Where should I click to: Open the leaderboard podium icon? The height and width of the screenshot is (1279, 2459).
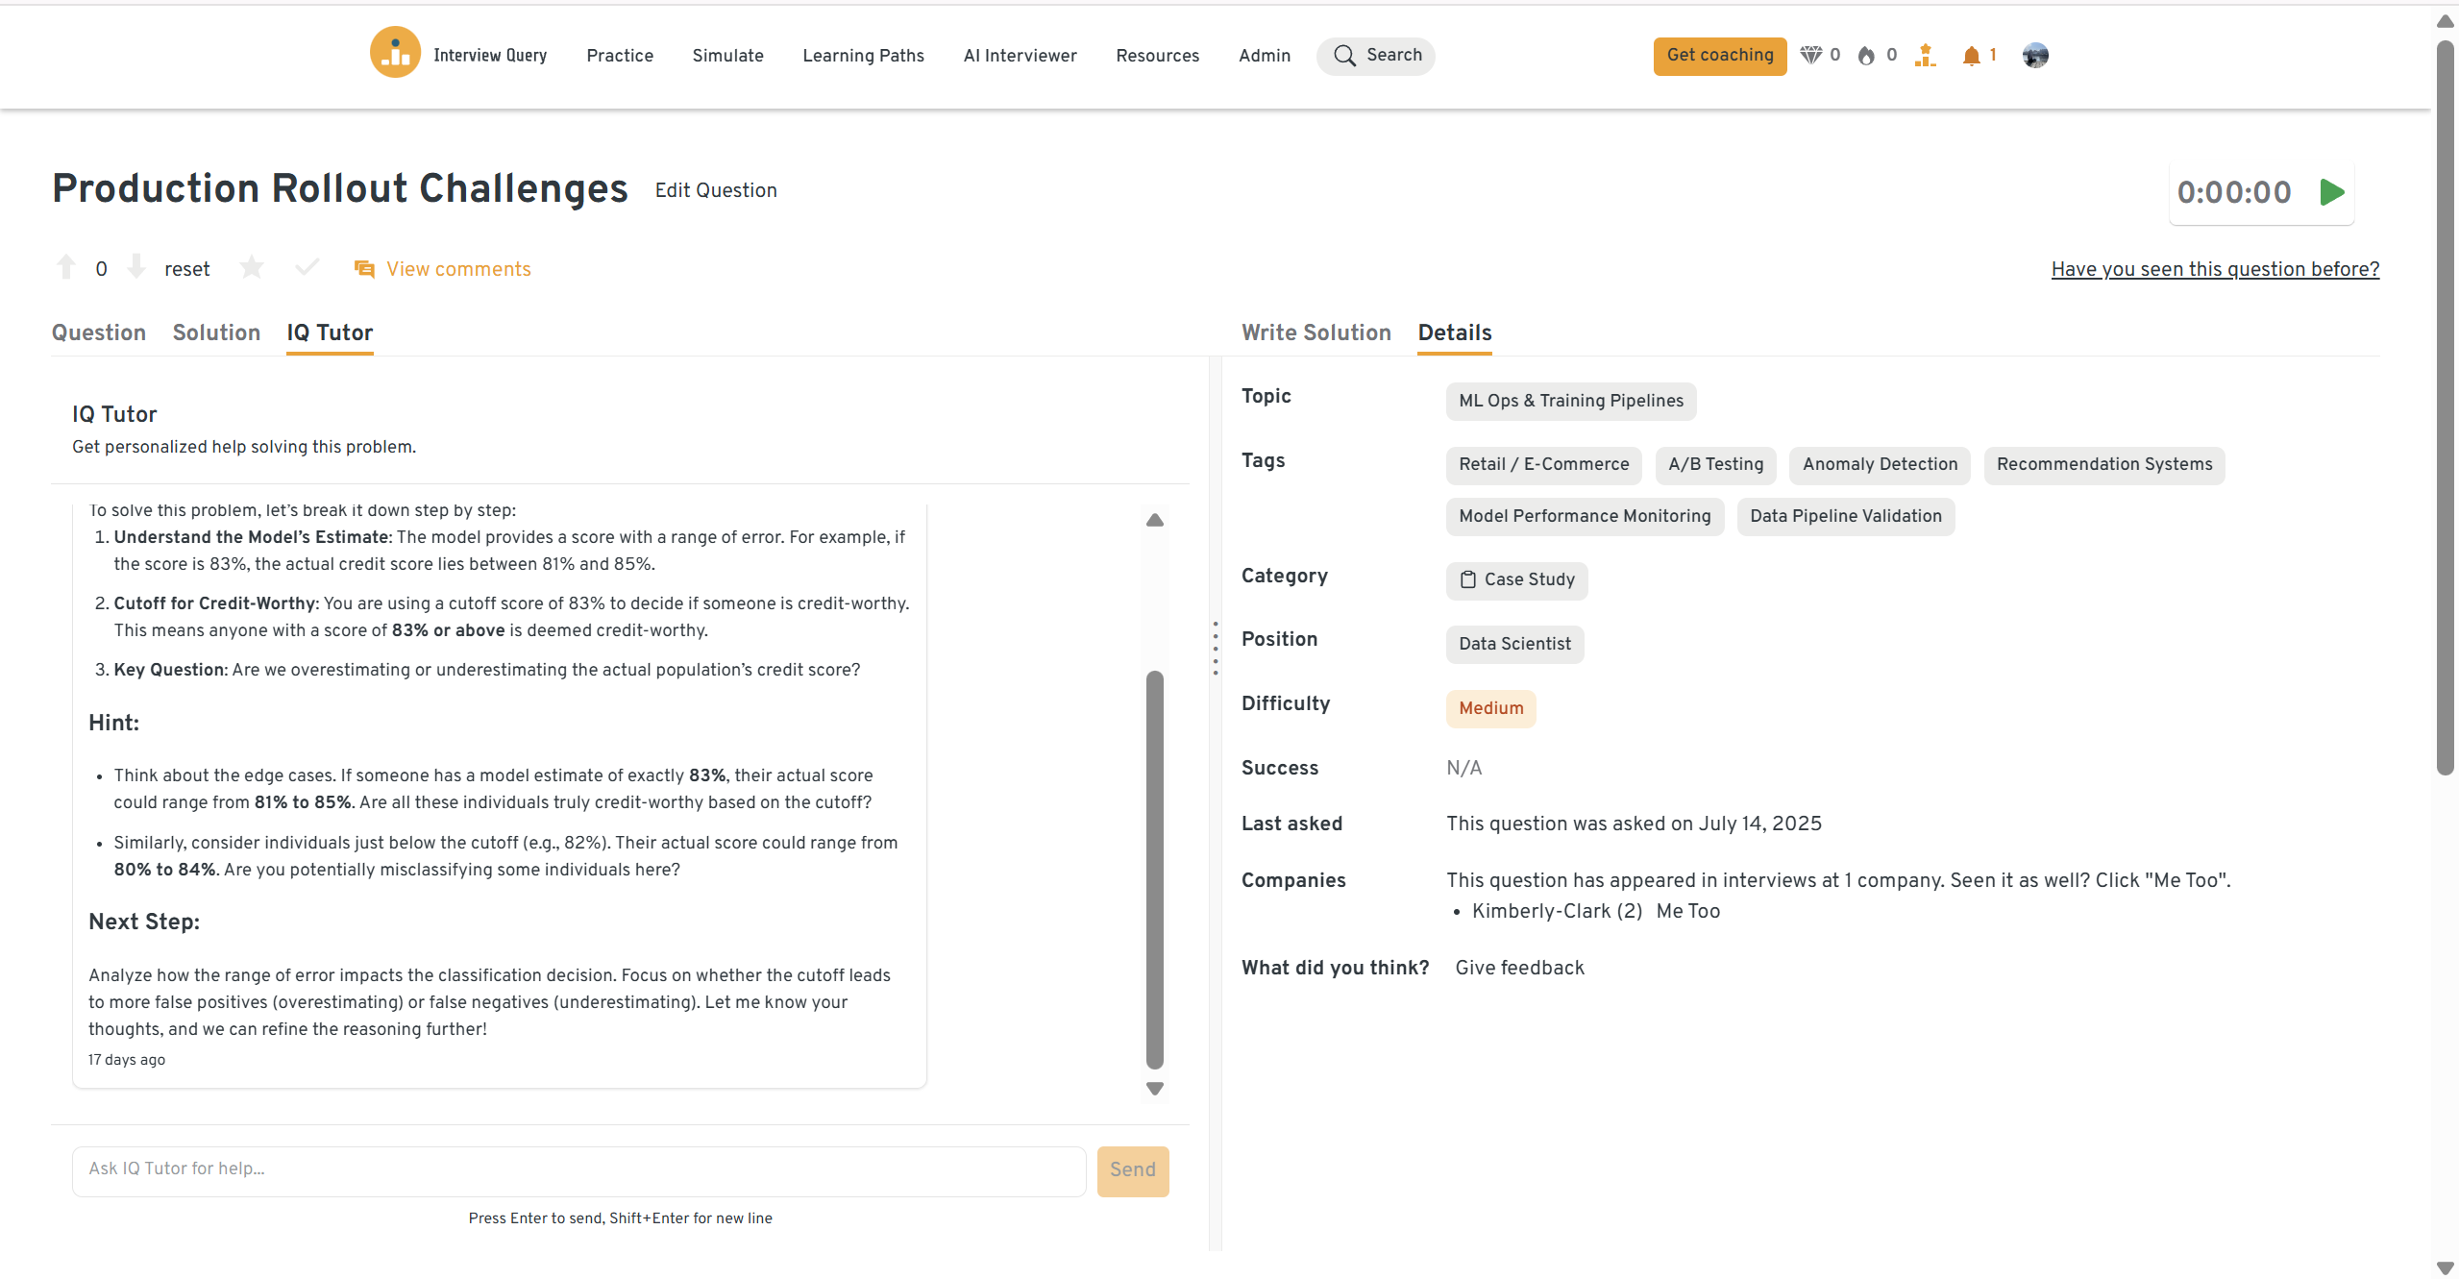click(1925, 56)
